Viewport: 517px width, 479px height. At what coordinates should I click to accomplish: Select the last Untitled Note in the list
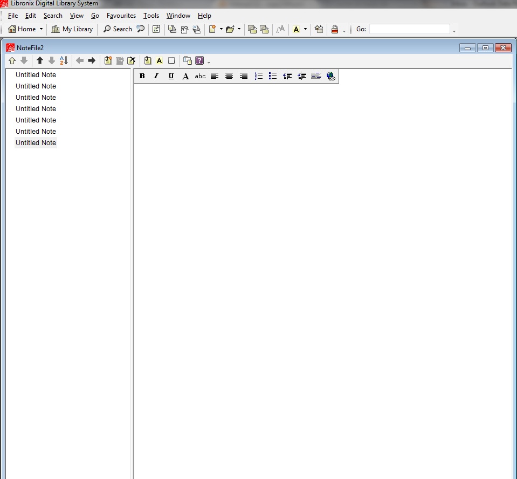36,142
